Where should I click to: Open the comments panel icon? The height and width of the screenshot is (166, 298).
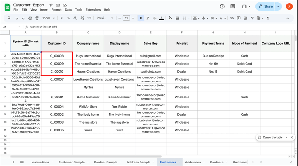point(233,7)
